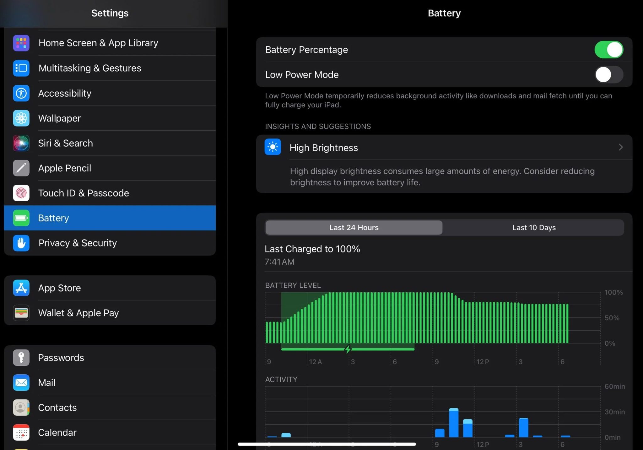Screen dimensions: 643x450
Task: Tap the High display brightness description text
Action: [442, 176]
